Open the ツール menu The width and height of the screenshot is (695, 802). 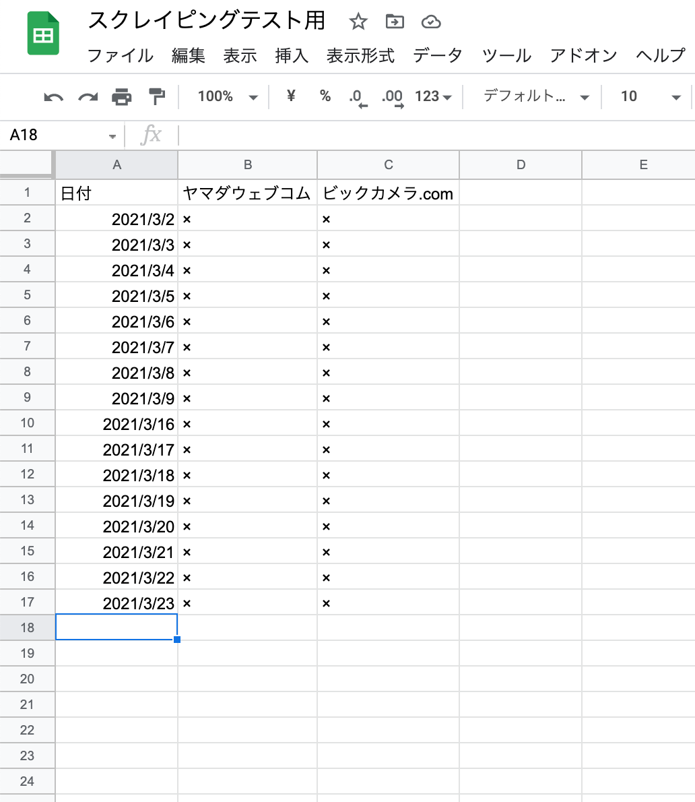(506, 55)
